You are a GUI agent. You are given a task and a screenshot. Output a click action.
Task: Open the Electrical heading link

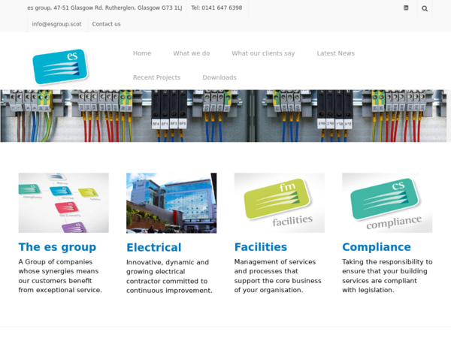coord(154,247)
